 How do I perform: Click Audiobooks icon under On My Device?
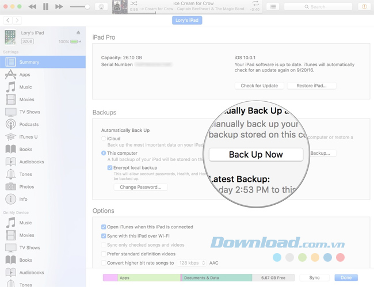point(11,273)
